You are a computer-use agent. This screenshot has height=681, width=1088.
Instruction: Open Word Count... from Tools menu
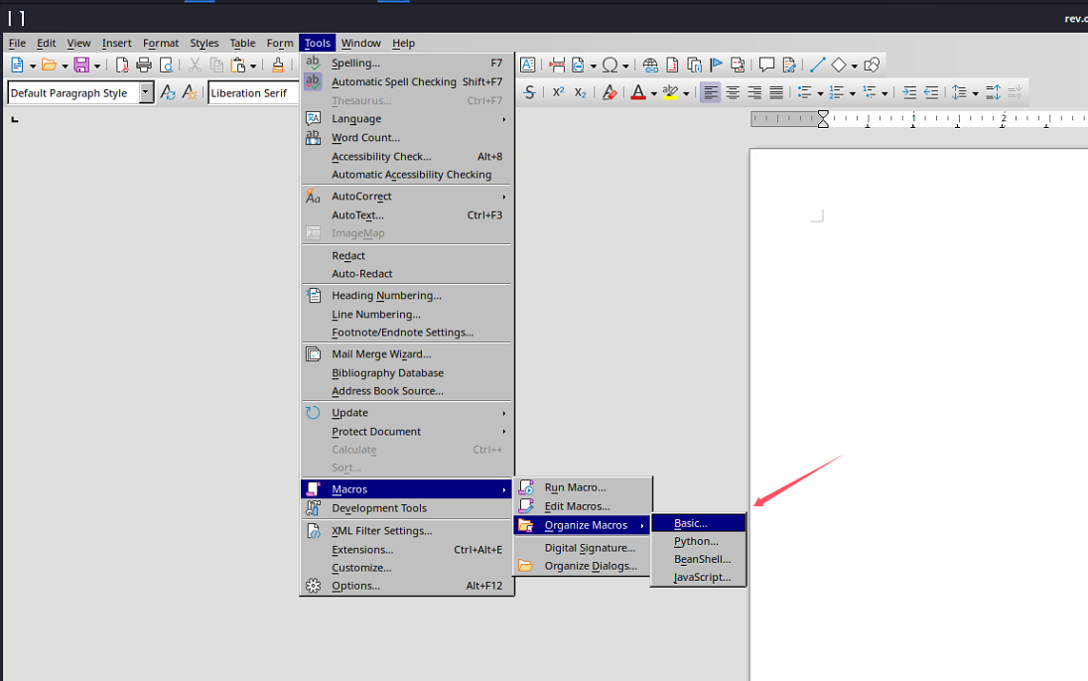point(365,138)
